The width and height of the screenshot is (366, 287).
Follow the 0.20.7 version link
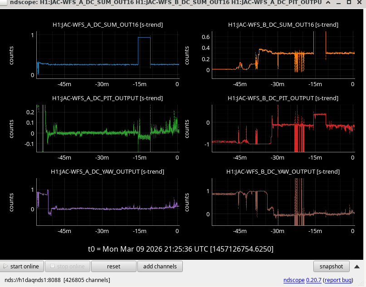point(314,280)
